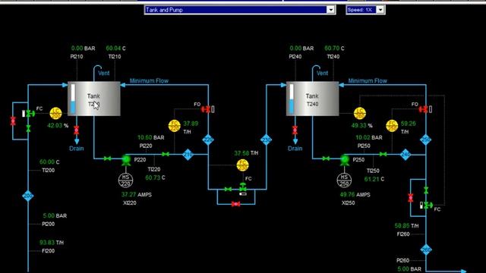Toggle green discharge valve after pump P220

166,154
